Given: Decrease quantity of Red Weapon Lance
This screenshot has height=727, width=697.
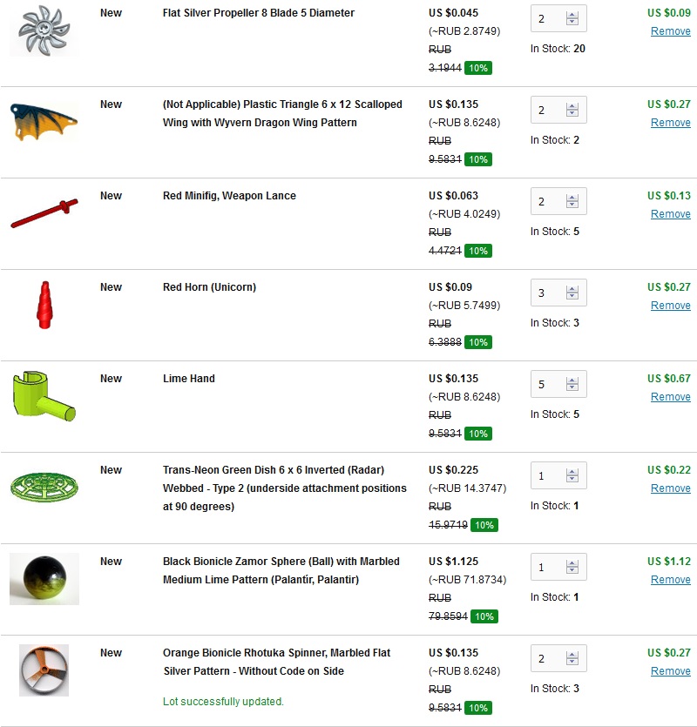Looking at the screenshot, I should (572, 205).
